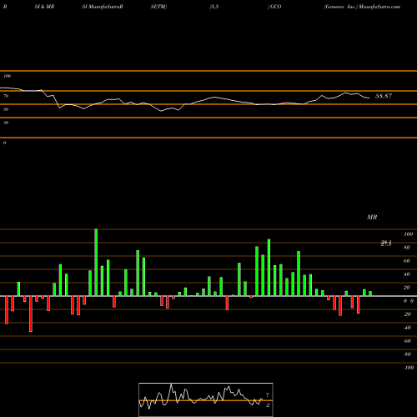Click the RSI axis label 30

pos(6,123)
